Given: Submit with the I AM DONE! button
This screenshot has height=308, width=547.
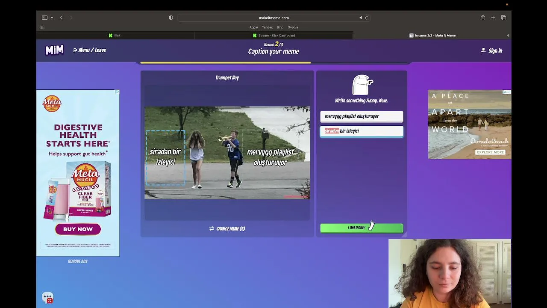Looking at the screenshot, I should pyautogui.click(x=362, y=228).
